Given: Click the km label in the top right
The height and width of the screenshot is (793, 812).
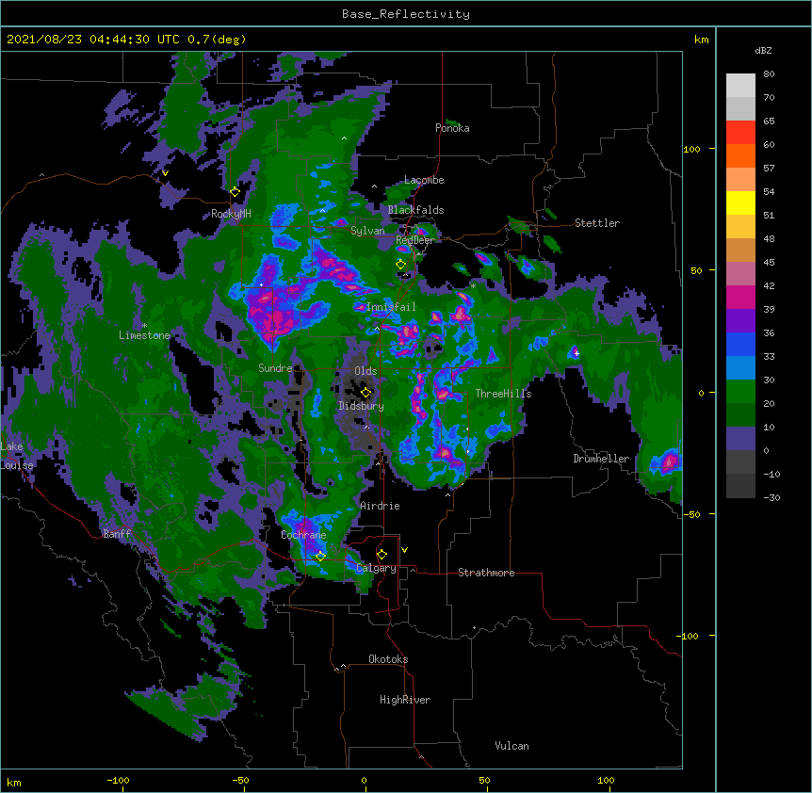Looking at the screenshot, I should 701,40.
